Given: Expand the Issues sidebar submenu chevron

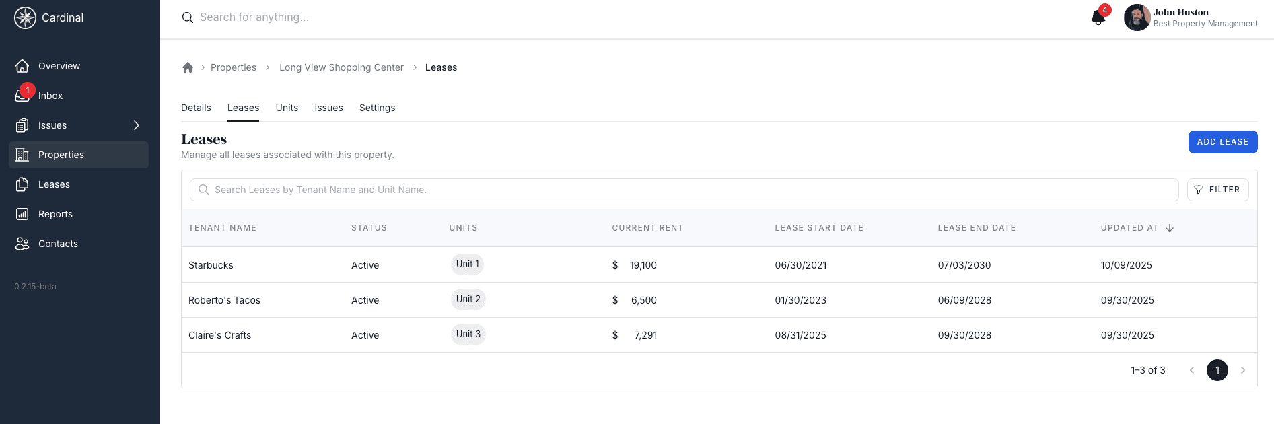Looking at the screenshot, I should tap(137, 125).
